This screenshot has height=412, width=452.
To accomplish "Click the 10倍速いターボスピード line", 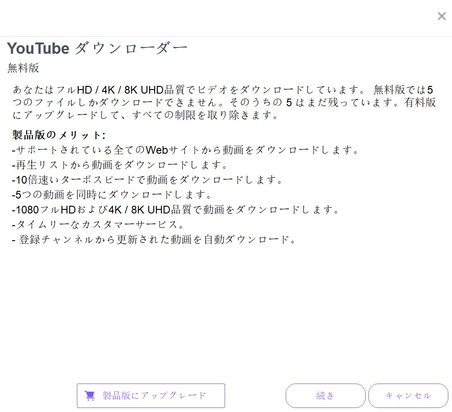I will pyautogui.click(x=147, y=180).
